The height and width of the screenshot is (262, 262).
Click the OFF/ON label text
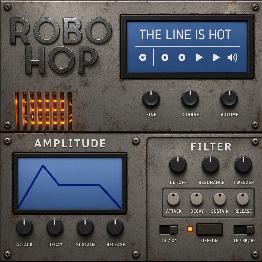coord(210,241)
